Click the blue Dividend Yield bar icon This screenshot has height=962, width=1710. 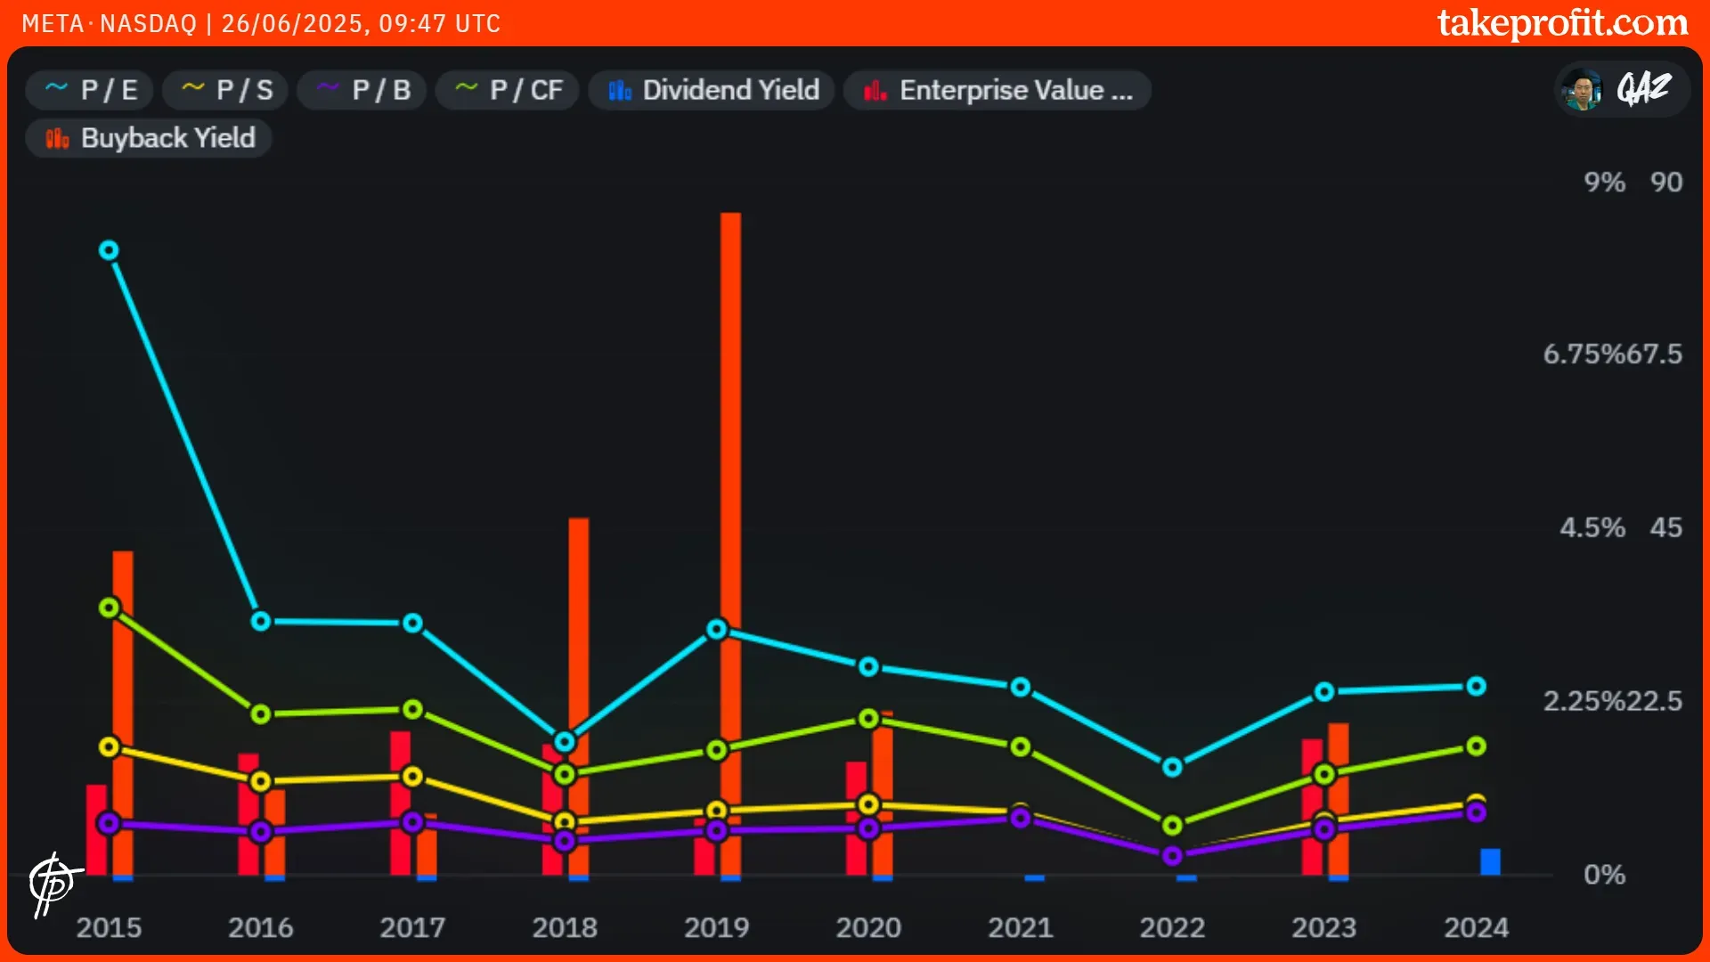tap(620, 90)
